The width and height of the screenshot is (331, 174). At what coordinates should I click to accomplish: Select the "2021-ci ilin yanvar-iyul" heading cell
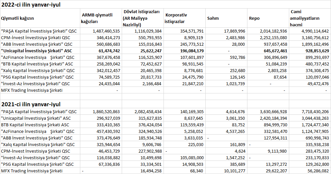click(40, 104)
